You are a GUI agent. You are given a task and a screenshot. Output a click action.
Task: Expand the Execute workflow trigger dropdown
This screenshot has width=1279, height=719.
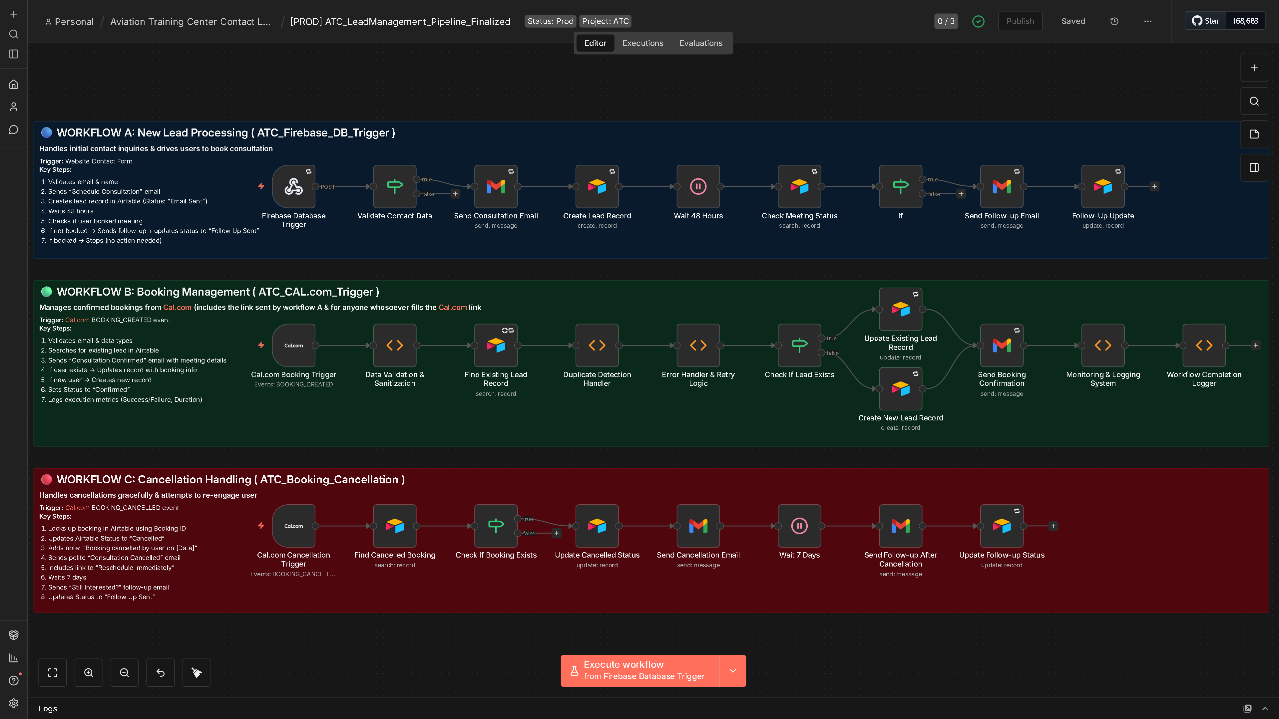pos(732,670)
